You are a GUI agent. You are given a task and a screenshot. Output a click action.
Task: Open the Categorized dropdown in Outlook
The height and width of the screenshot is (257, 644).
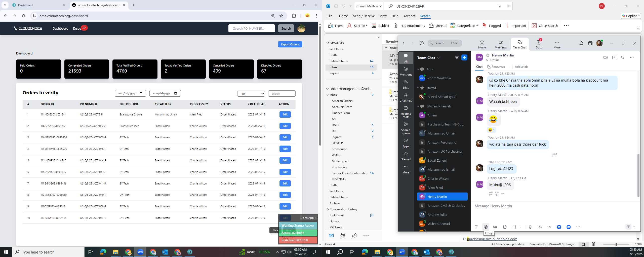click(464, 26)
